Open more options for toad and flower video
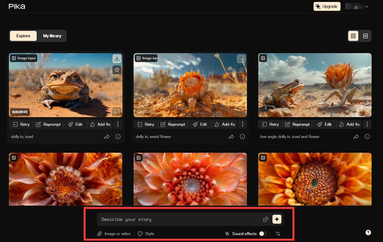The image size is (383, 242). pos(367,124)
